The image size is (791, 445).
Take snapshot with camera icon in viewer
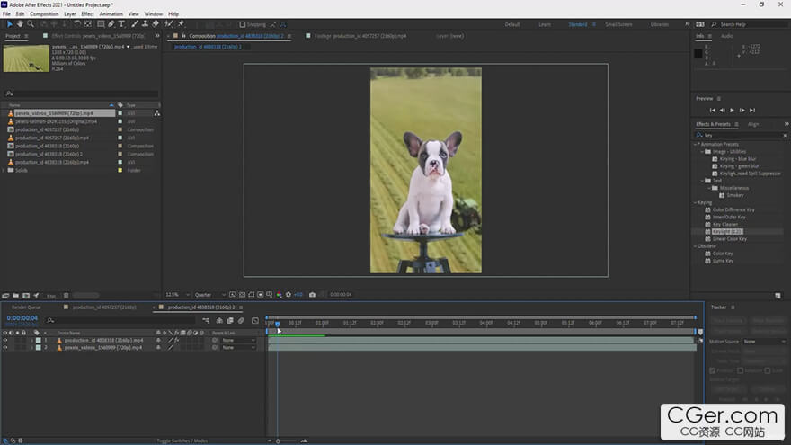(312, 295)
